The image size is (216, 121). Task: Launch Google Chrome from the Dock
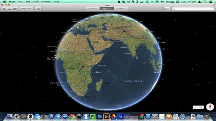[x=72, y=117]
